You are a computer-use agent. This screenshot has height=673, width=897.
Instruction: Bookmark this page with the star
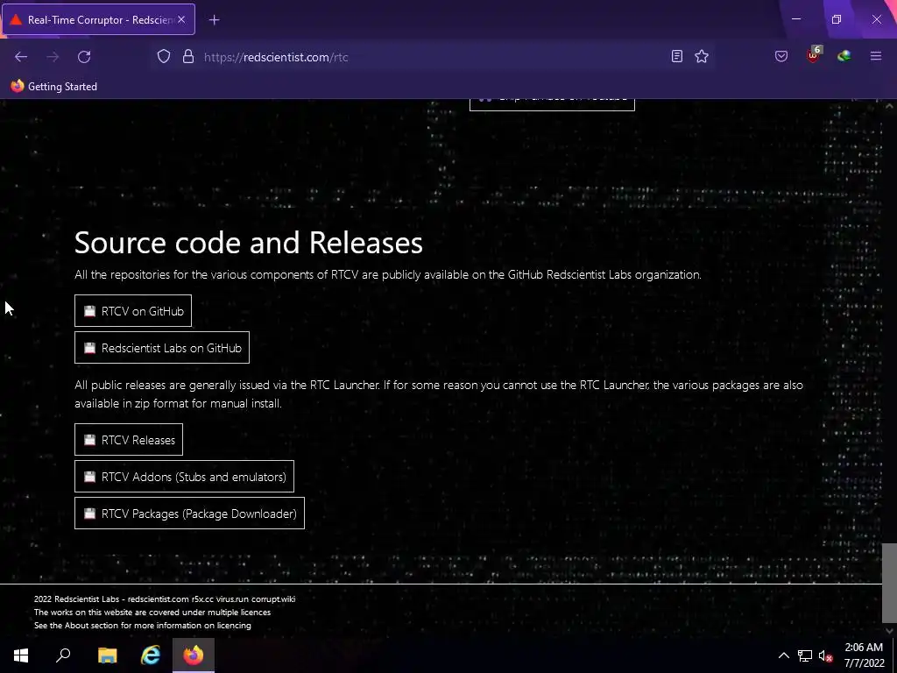click(702, 56)
